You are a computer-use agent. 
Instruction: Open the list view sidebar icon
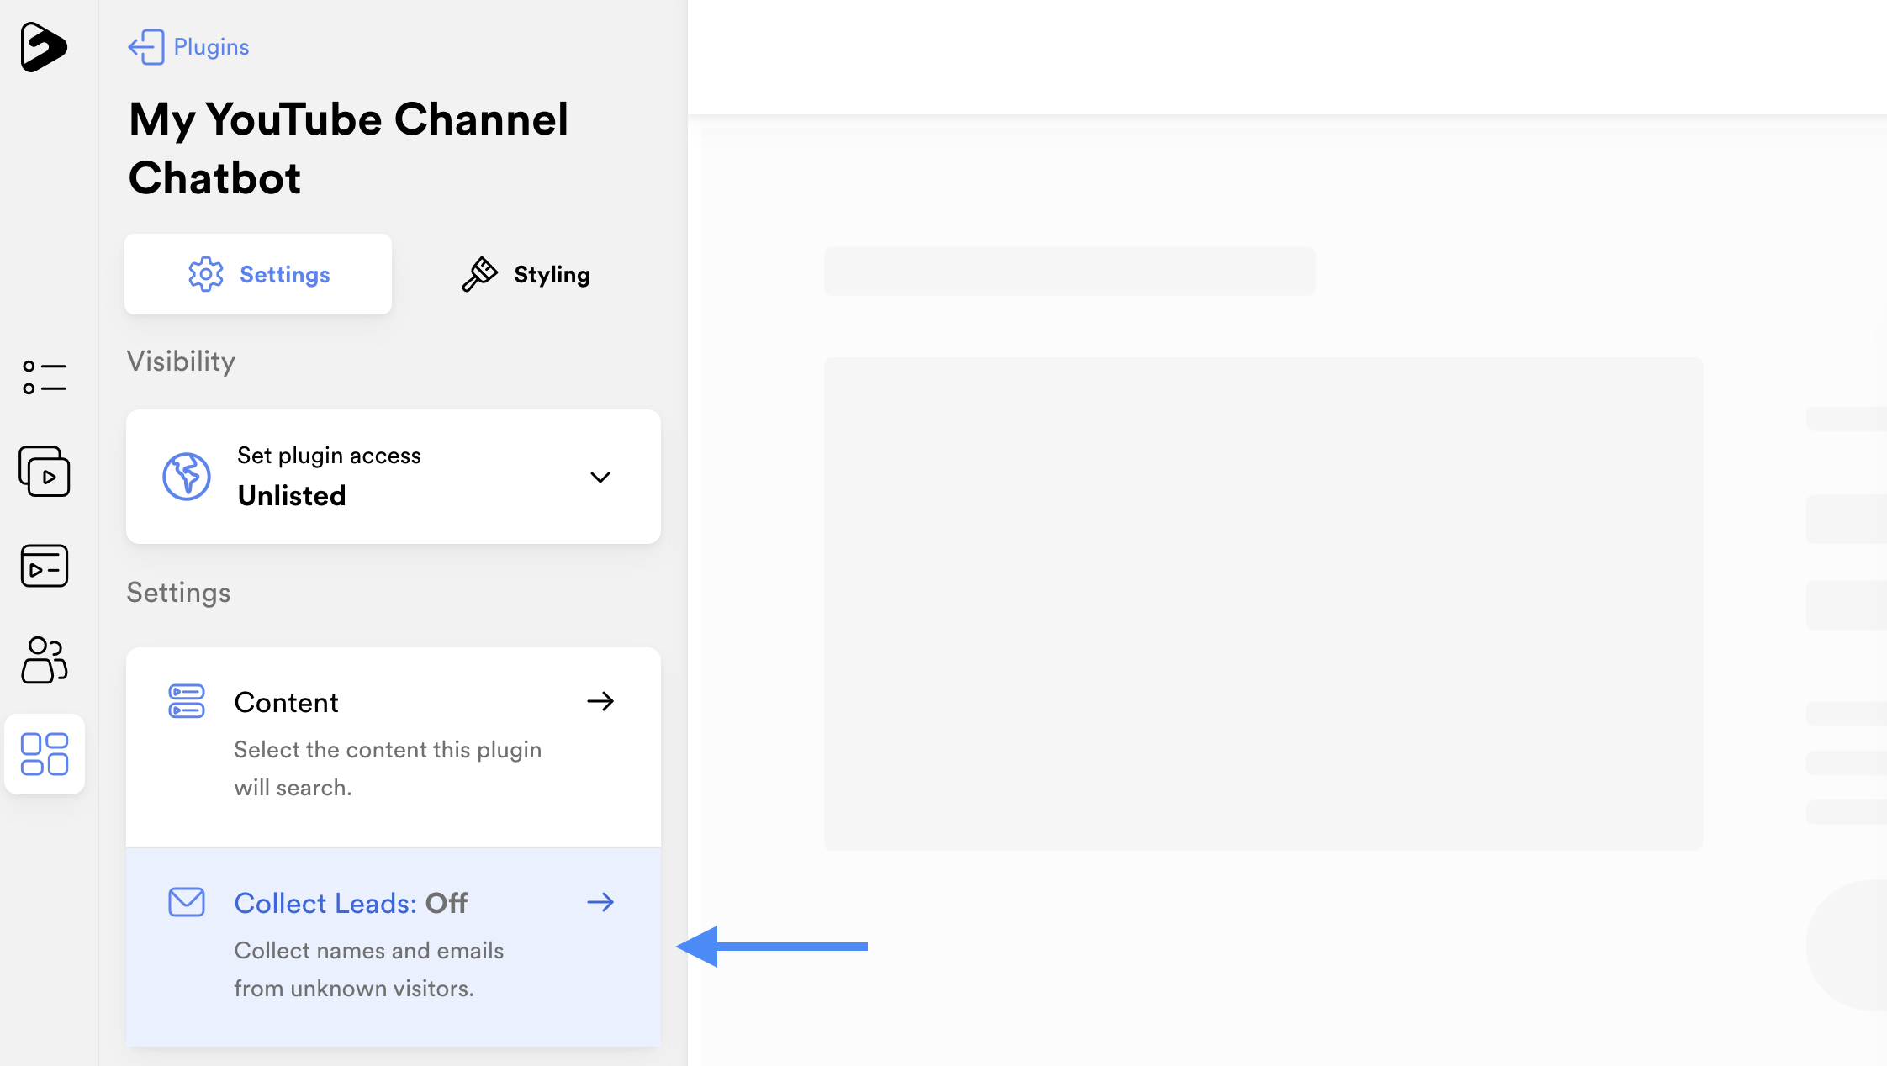pos(45,377)
